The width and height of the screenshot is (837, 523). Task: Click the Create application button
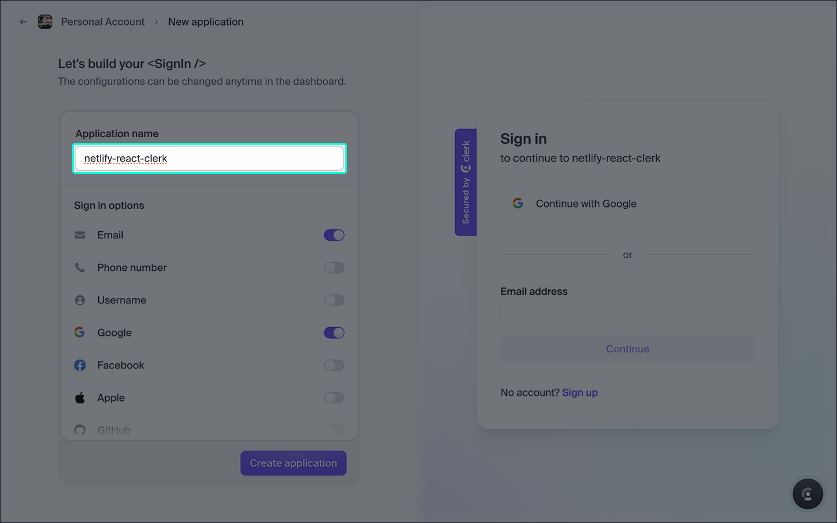[294, 463]
